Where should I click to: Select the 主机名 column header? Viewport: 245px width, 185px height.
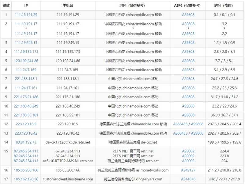click(68, 6)
